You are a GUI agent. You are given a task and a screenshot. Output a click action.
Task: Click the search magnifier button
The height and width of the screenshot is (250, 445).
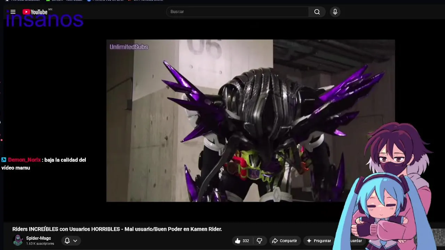pyautogui.click(x=317, y=12)
